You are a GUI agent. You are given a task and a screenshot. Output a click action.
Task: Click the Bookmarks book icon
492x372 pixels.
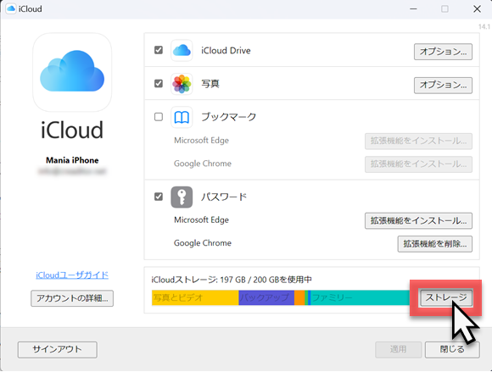[182, 117]
